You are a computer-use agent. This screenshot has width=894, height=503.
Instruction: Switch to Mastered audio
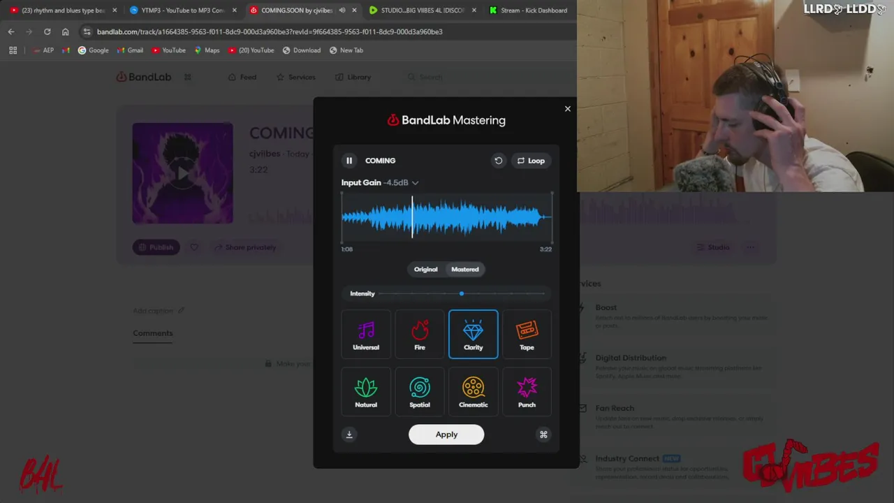(x=465, y=269)
